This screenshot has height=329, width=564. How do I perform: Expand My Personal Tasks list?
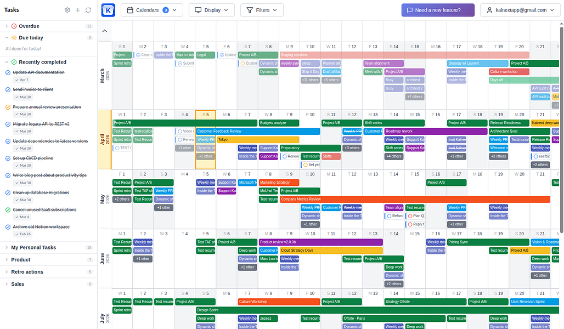(7, 247)
